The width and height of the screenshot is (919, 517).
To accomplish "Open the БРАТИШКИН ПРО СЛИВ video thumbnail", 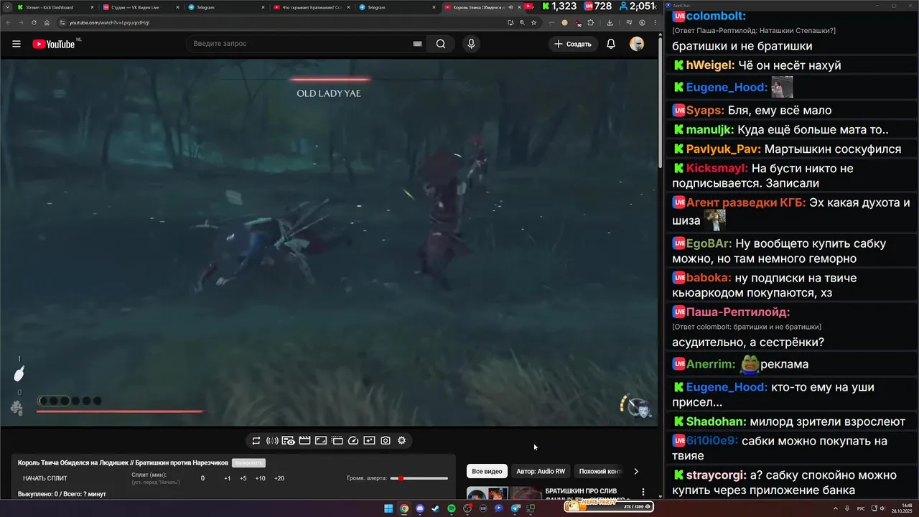I will (504, 493).
